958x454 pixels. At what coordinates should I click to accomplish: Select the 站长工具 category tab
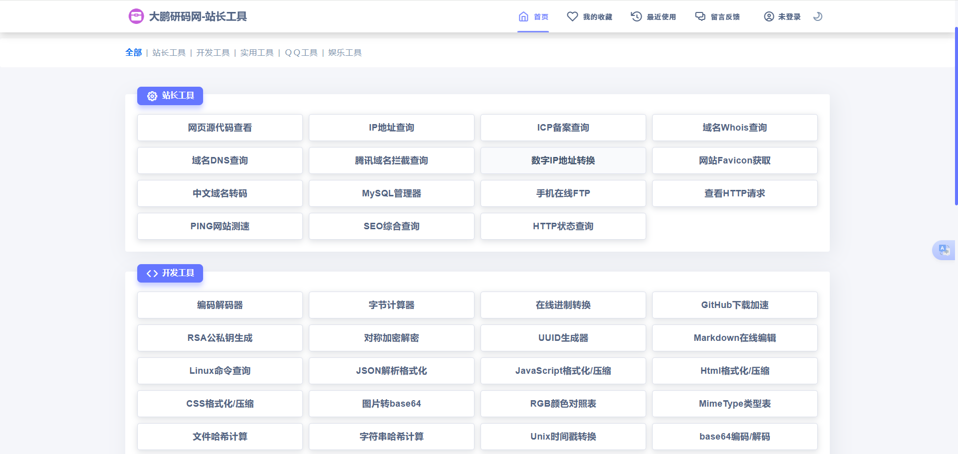coord(169,53)
